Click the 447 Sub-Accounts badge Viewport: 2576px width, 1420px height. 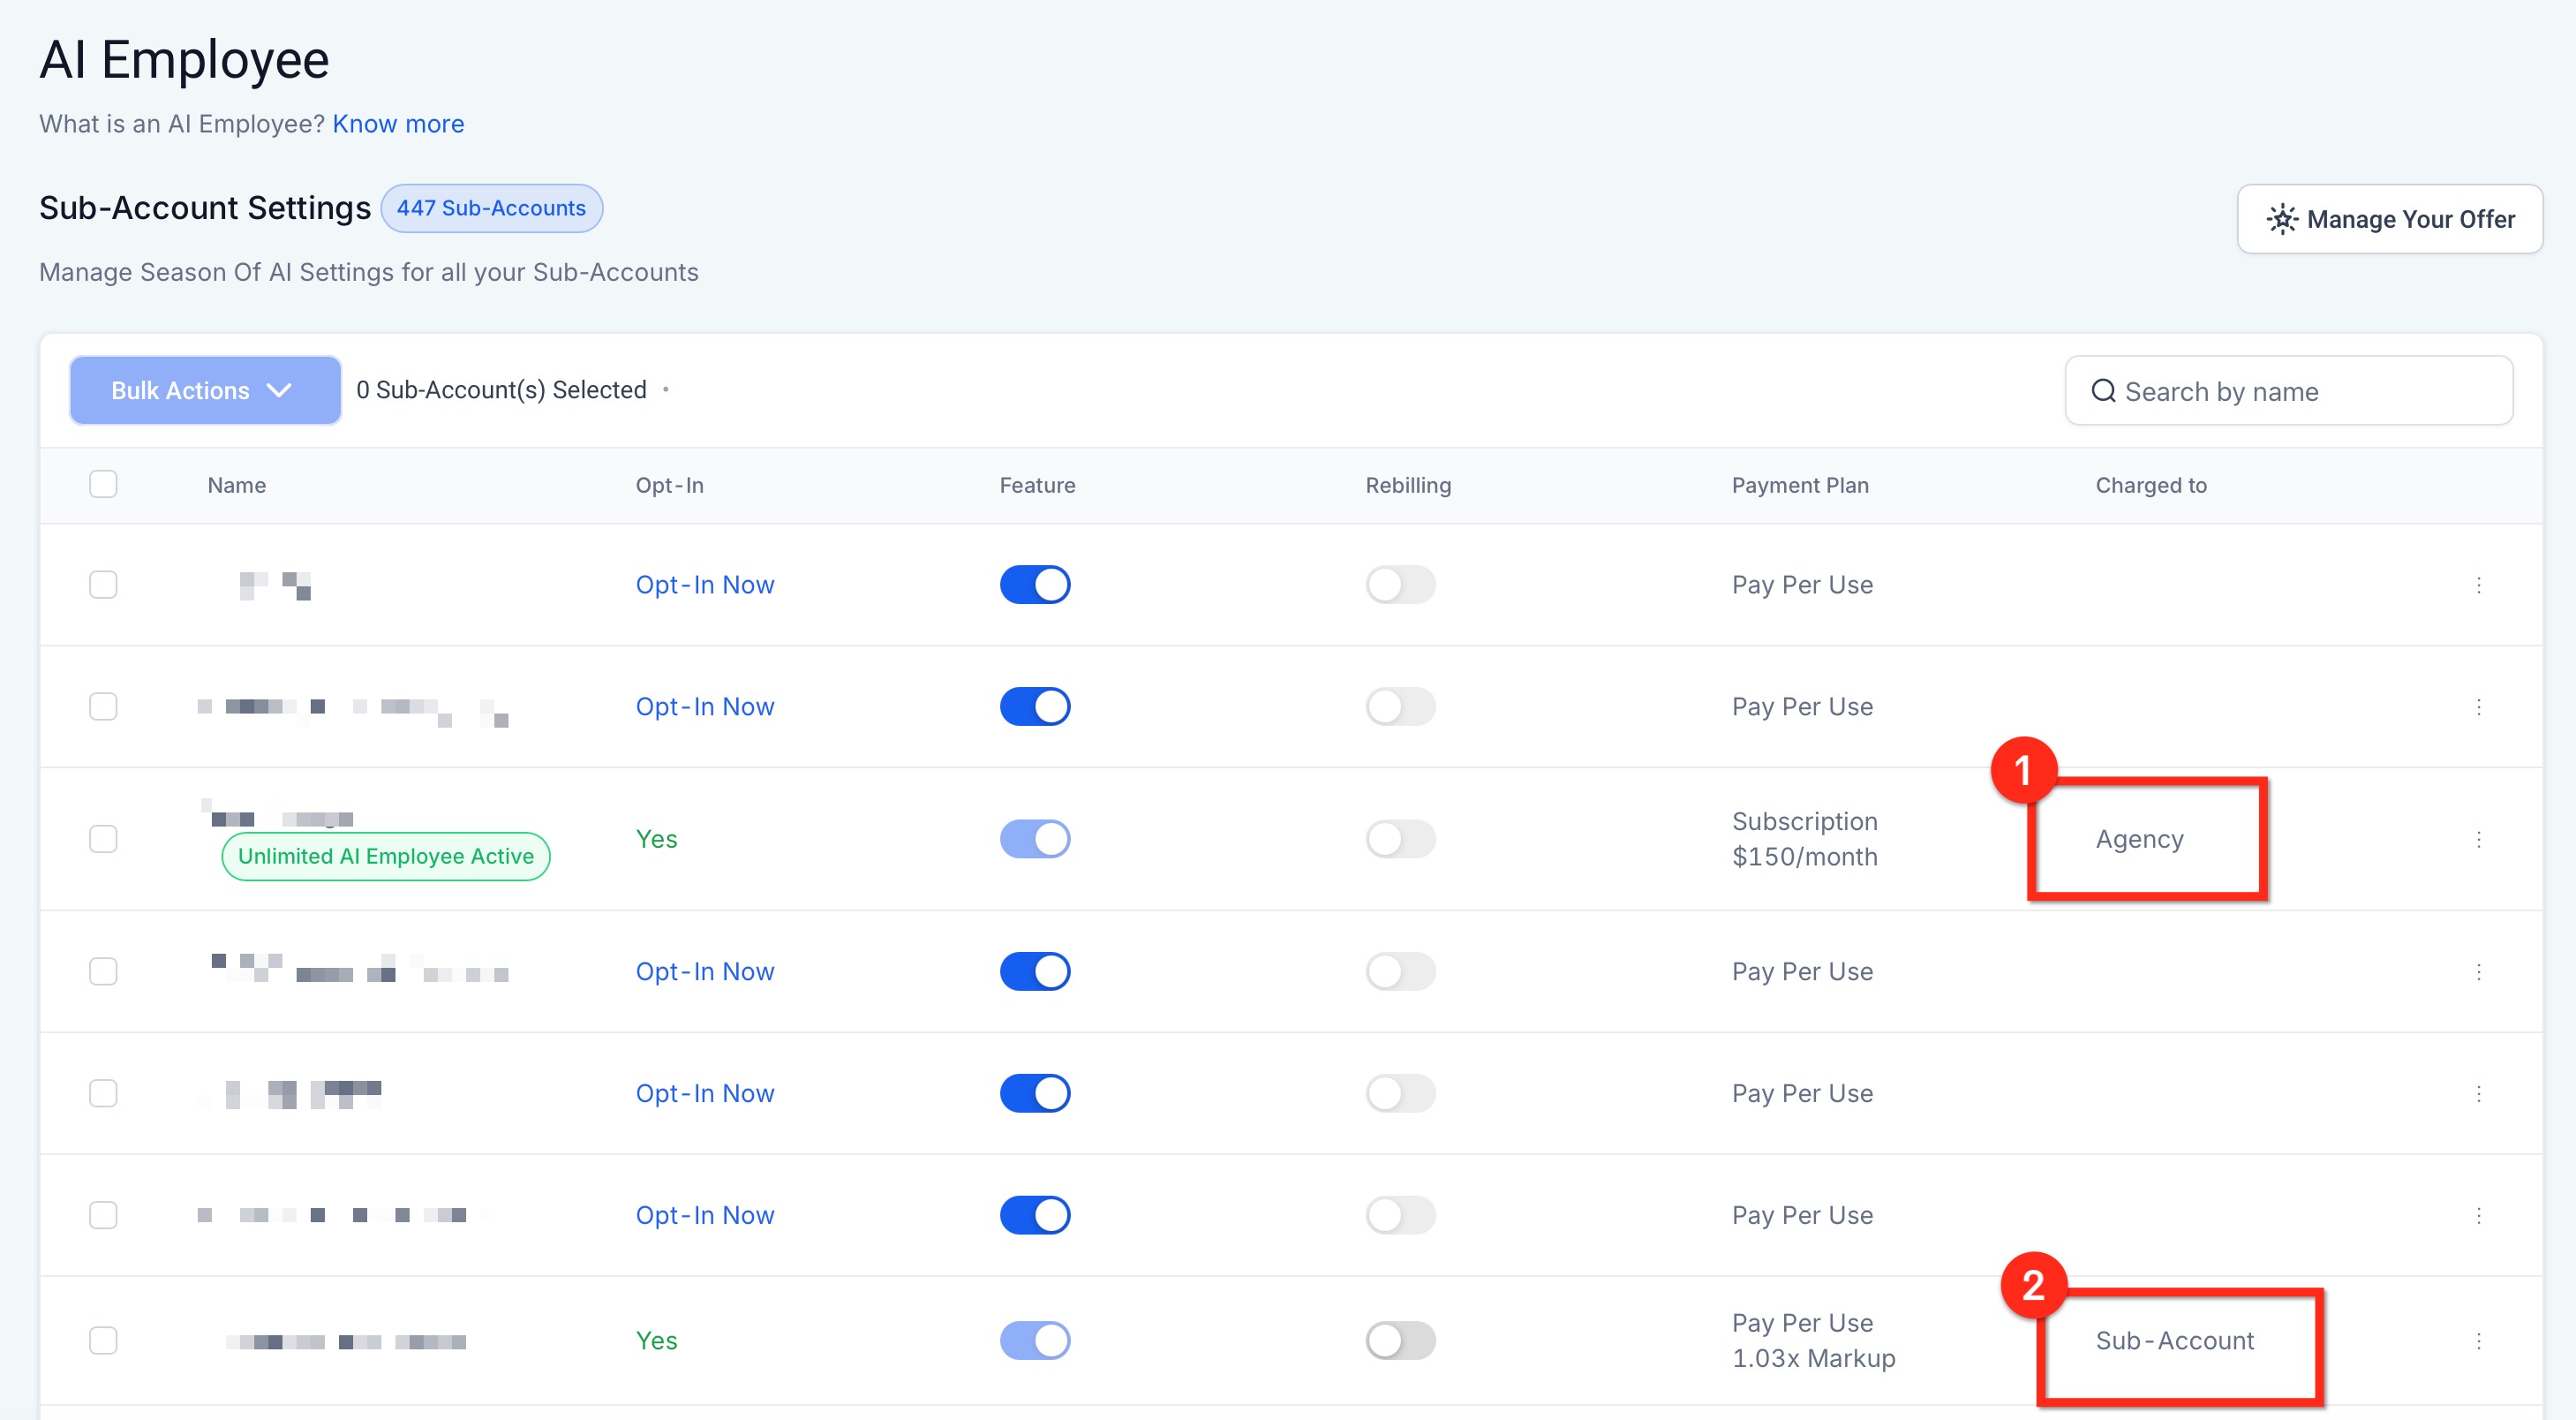[x=491, y=208]
